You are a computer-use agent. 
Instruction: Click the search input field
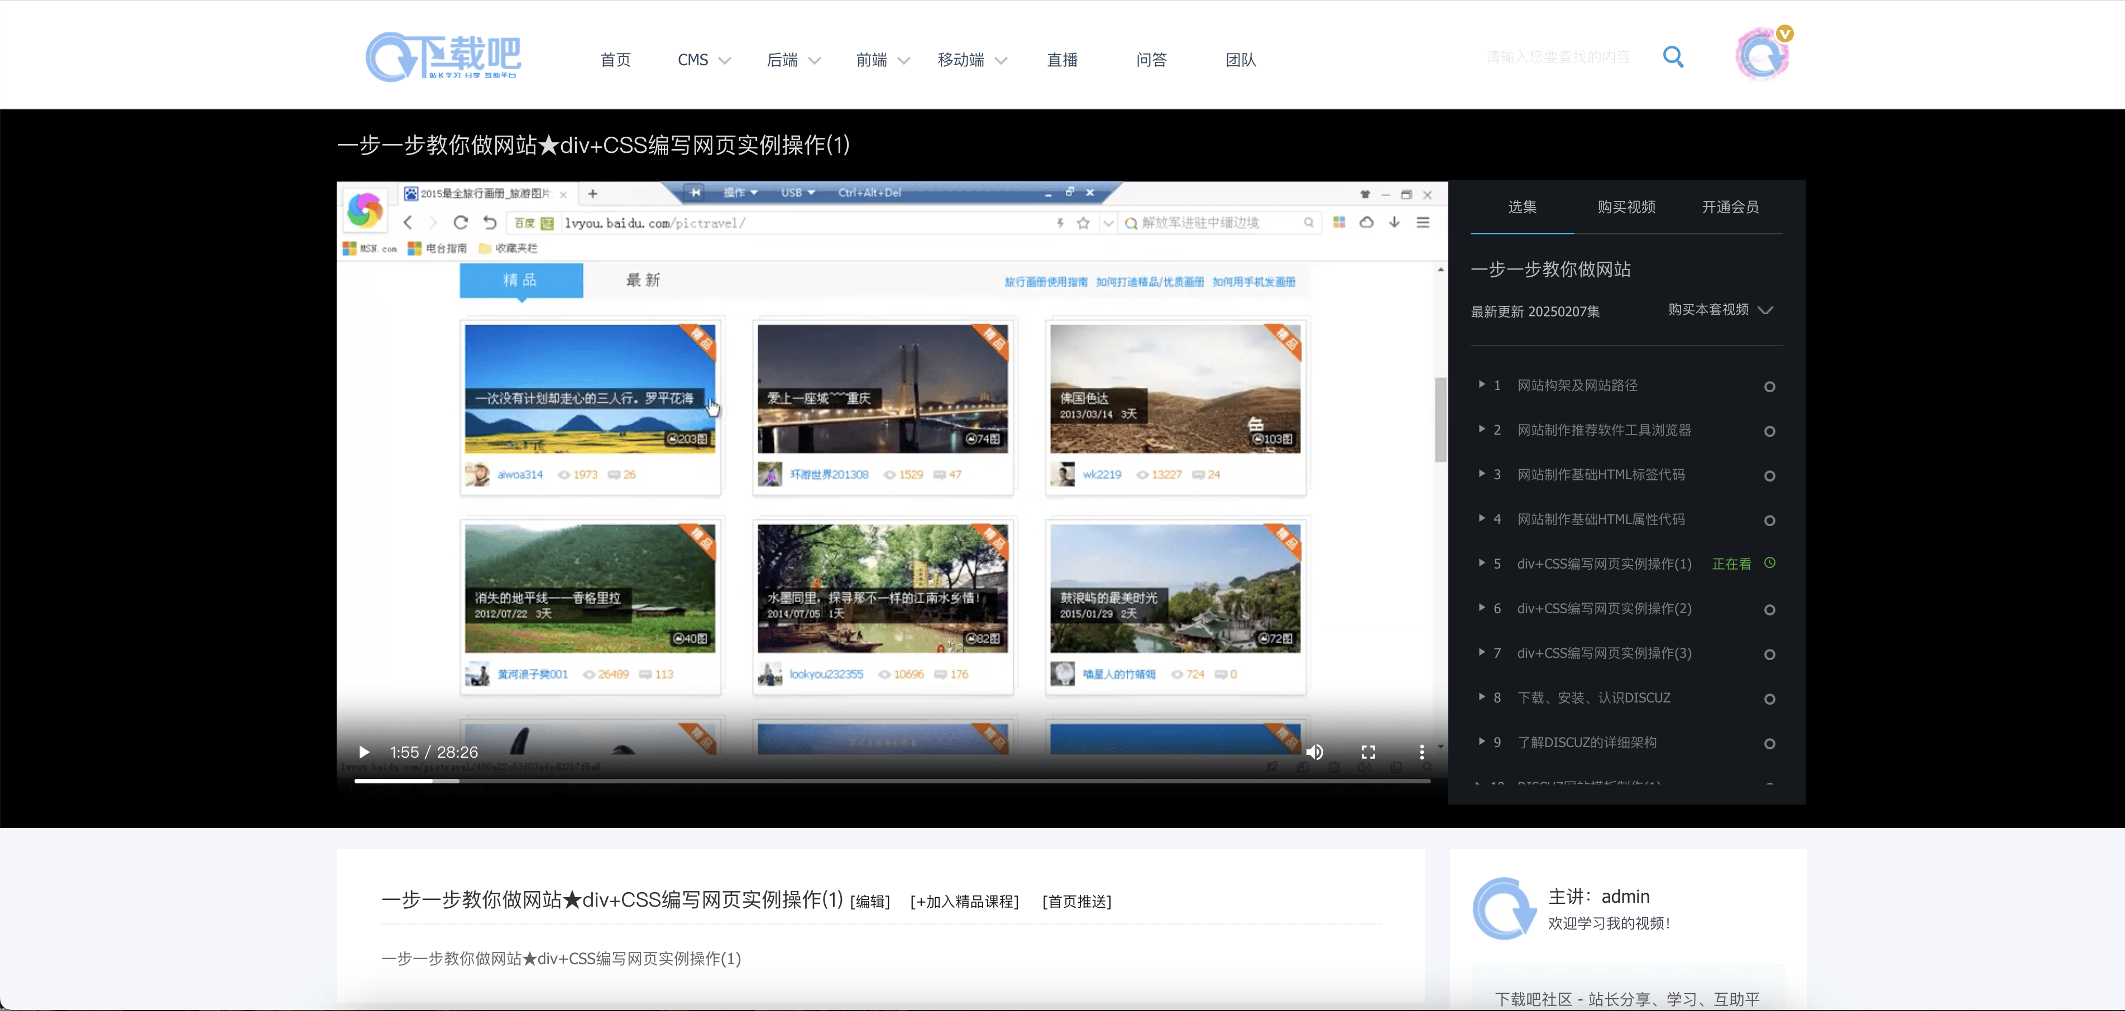click(1557, 57)
